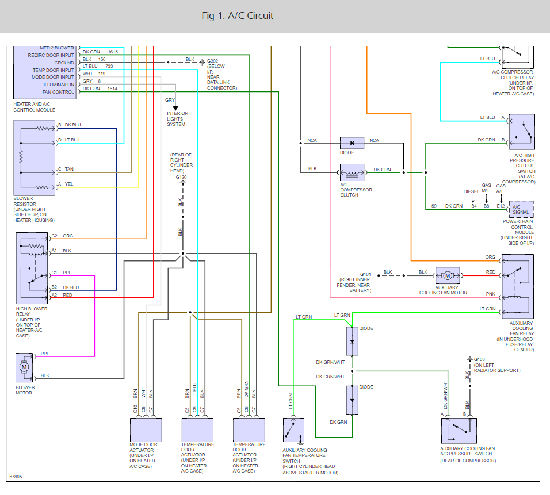Click the 'A2 RED' relay terminal label

[x=62, y=295]
